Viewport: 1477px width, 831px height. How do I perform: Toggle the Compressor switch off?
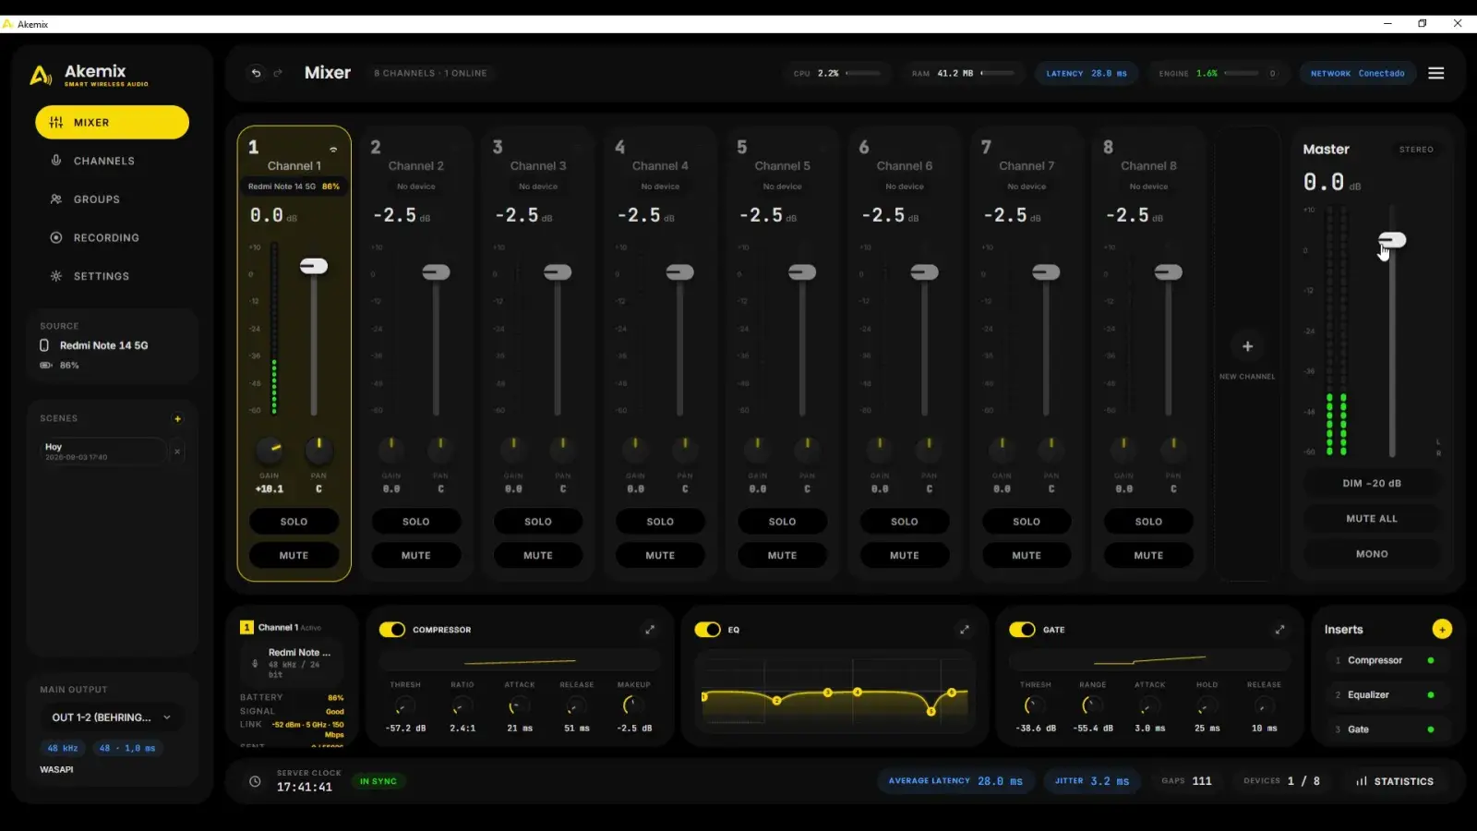pos(392,630)
